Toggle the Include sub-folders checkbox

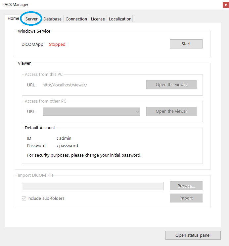[x=24, y=198]
